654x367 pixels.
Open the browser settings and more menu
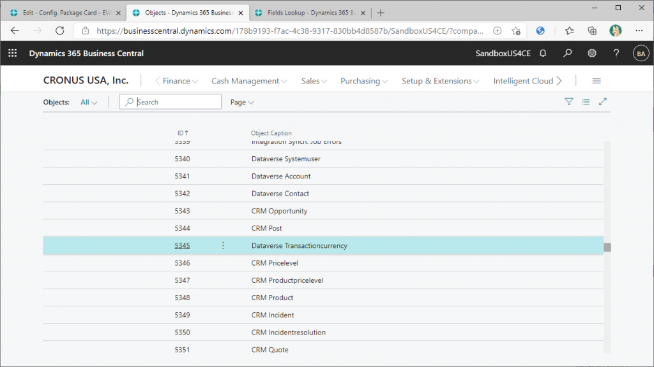(639, 31)
